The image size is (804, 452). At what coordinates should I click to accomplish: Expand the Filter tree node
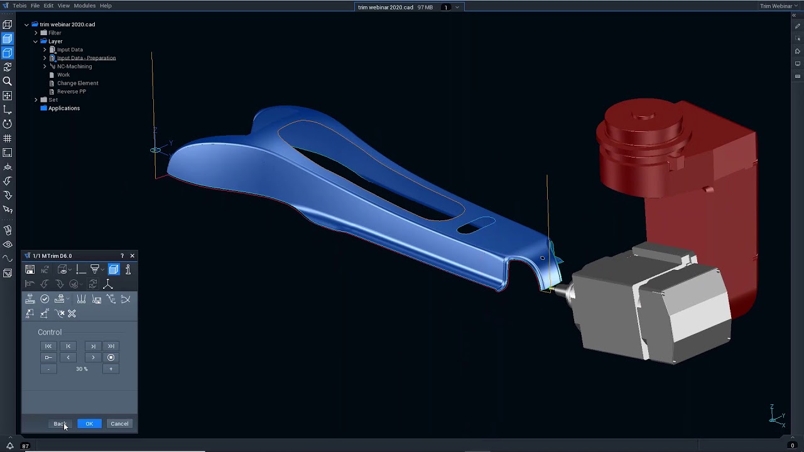36,33
